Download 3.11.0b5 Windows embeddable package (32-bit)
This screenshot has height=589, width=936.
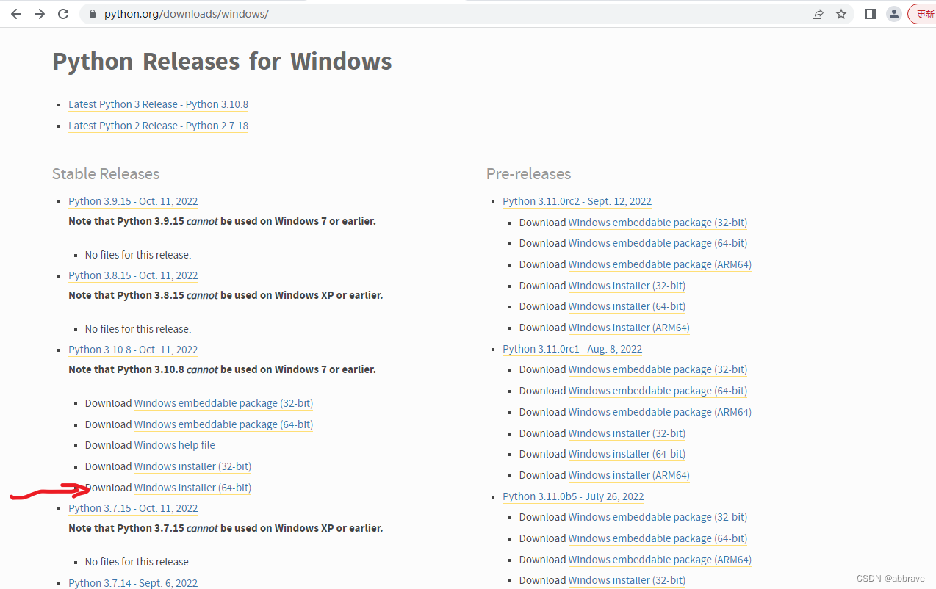point(658,517)
